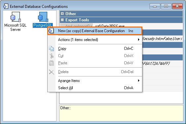Screen dimensions: 186x124
Task: Select the PostgreSQL configuration icon
Action: tap(43, 17)
